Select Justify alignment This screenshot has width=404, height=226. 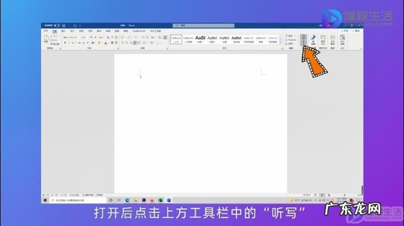[134, 43]
